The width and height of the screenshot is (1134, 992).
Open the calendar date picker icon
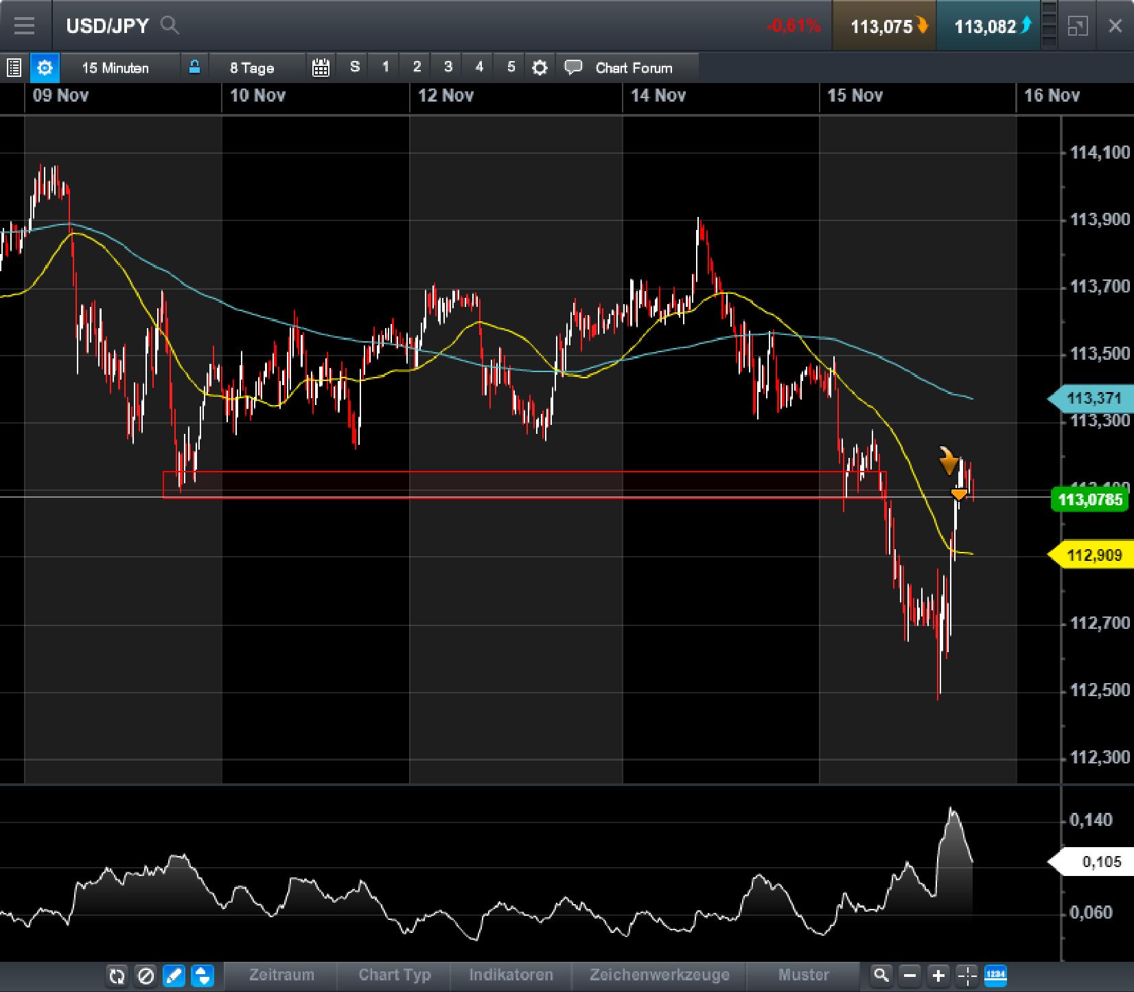[x=321, y=67]
